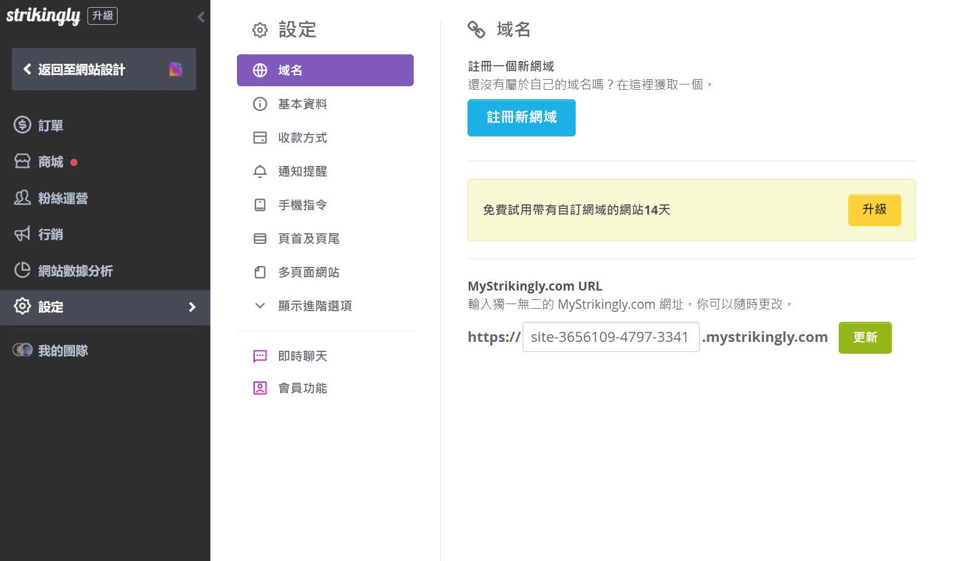Screen dimensions: 977x561
Task: Click the 通知提醒 bell icon
Action: point(259,171)
